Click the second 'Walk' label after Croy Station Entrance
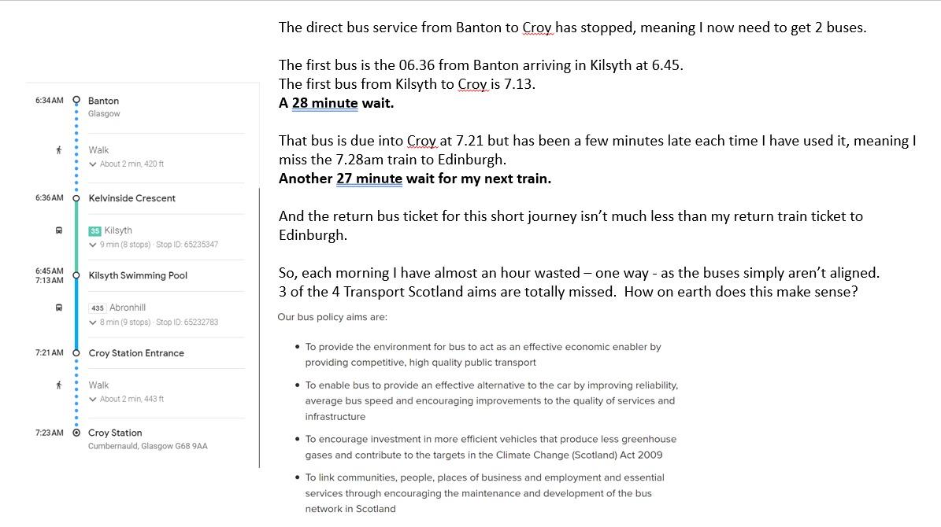This screenshot has width=941, height=527. tap(98, 385)
